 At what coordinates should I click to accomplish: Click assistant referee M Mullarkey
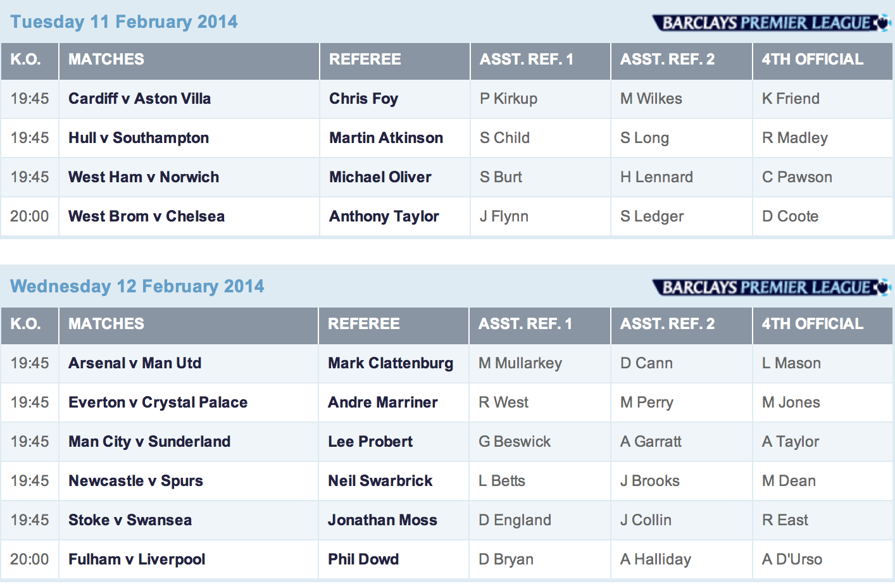click(520, 363)
